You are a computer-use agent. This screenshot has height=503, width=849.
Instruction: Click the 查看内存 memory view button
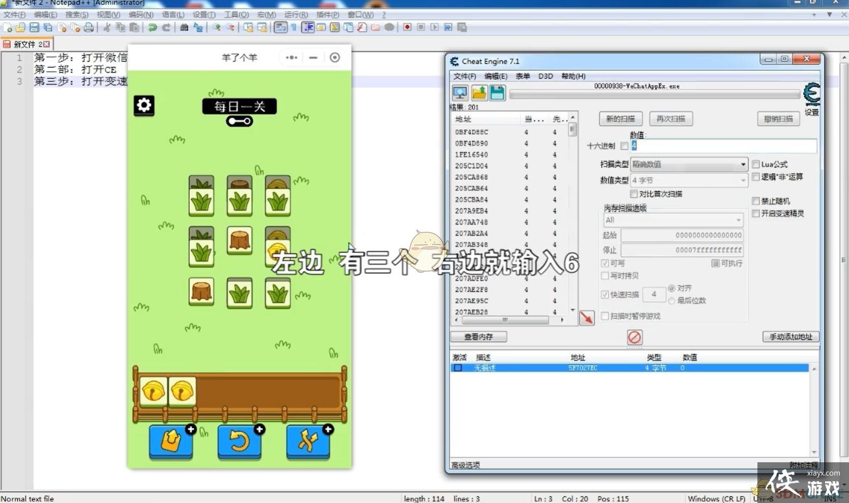(x=478, y=337)
